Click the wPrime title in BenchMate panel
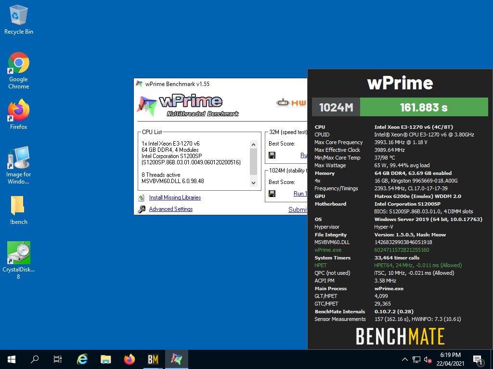This screenshot has width=493, height=369. [400, 83]
